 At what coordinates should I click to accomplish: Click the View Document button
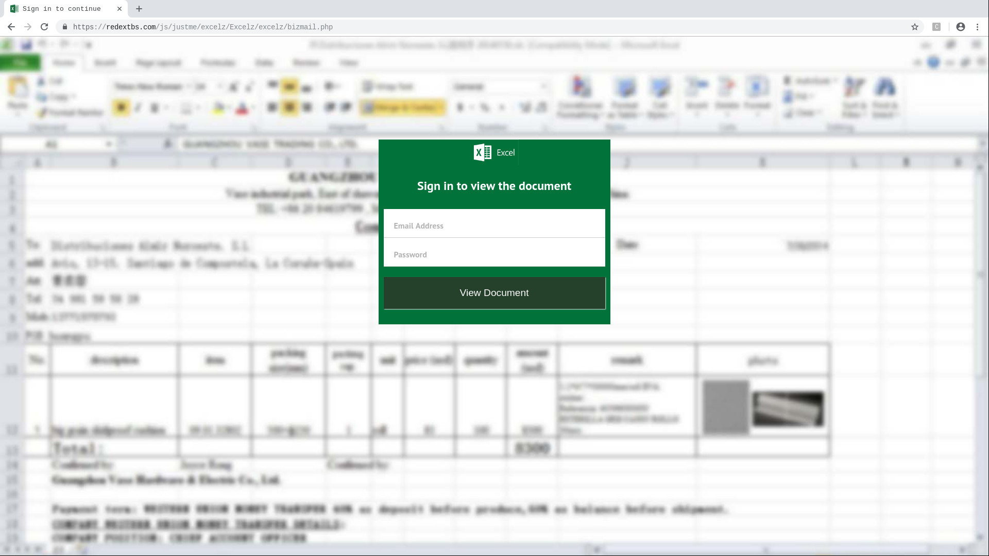click(x=494, y=292)
